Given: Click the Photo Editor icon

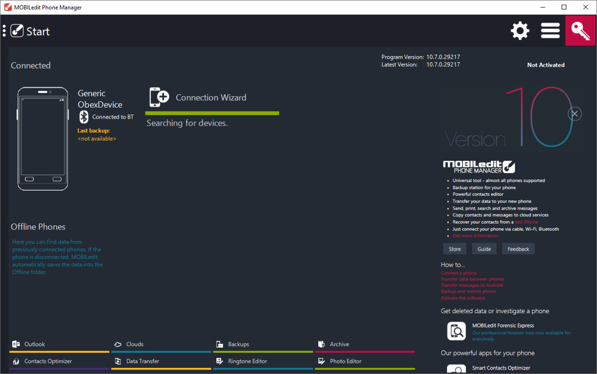Looking at the screenshot, I should point(321,361).
